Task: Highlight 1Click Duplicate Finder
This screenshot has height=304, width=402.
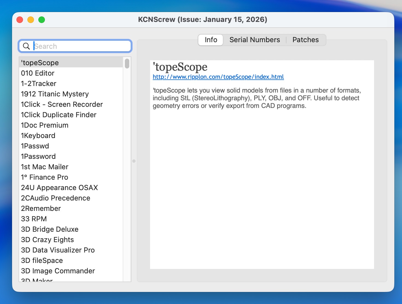Action: pos(59,115)
